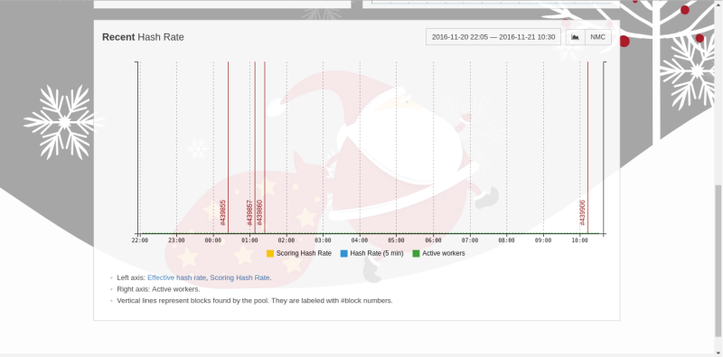
Task: Click the block marker line #439860
Action: point(265,147)
